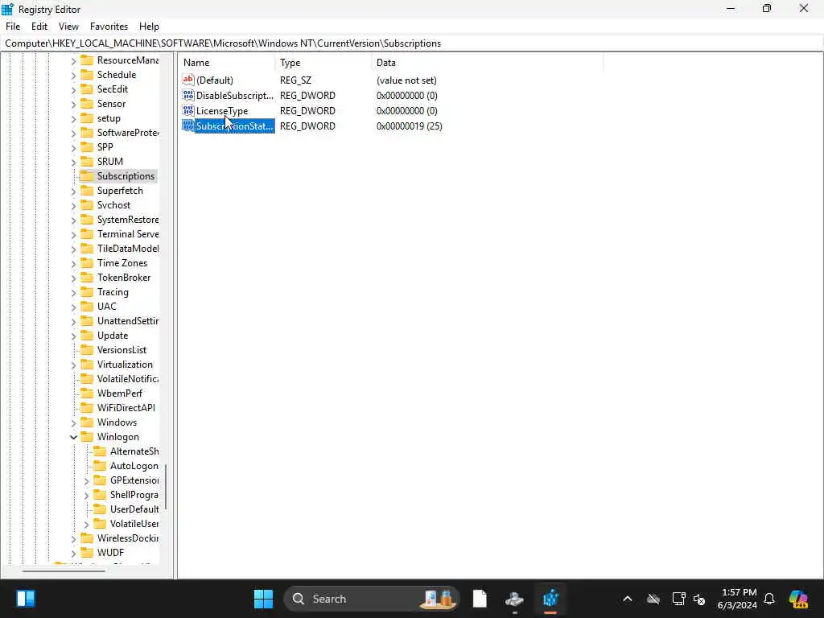Select the WiFiDirectAPI tree key

[x=126, y=408]
